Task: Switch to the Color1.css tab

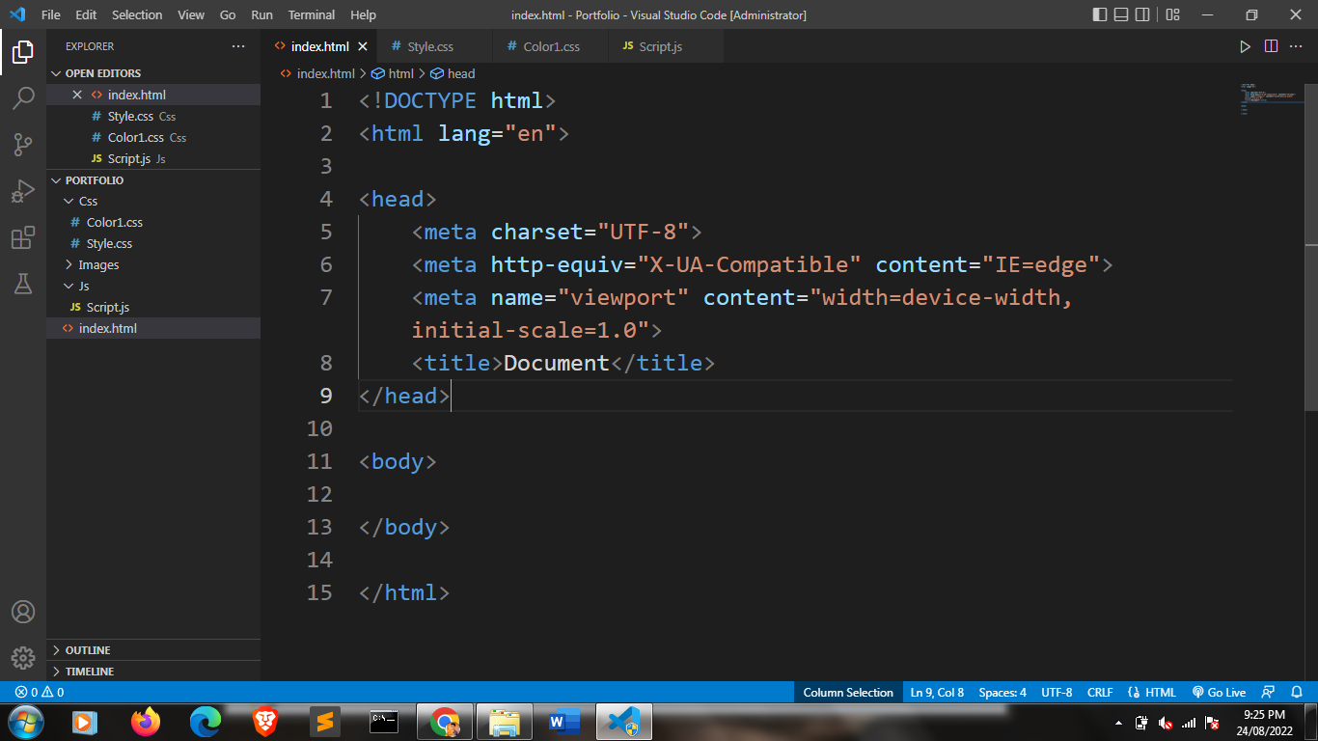Action: click(x=550, y=46)
